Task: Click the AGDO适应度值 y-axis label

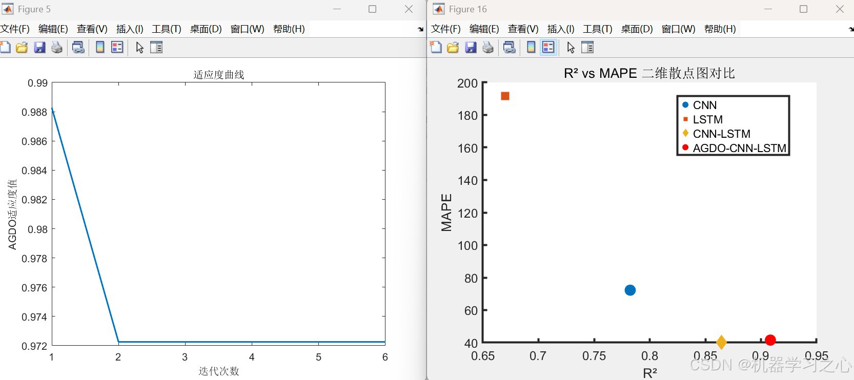Action: pyautogui.click(x=12, y=215)
